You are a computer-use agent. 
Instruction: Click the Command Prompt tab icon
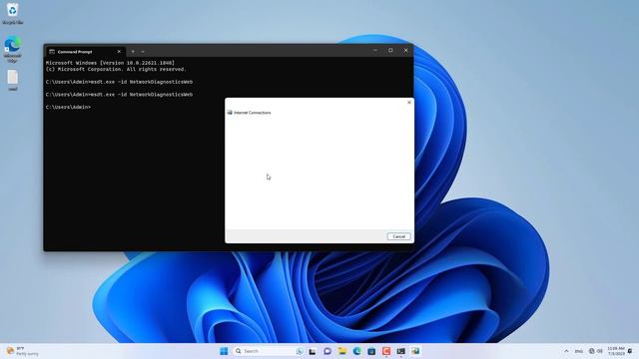click(52, 52)
